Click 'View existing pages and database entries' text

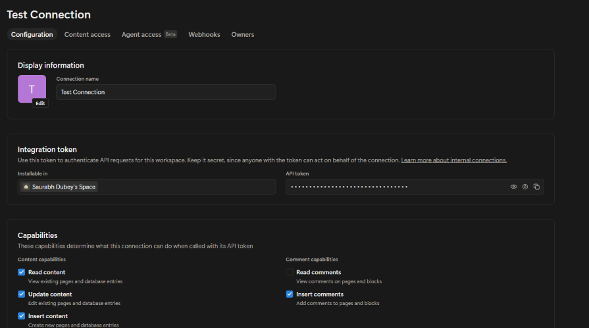(76, 281)
